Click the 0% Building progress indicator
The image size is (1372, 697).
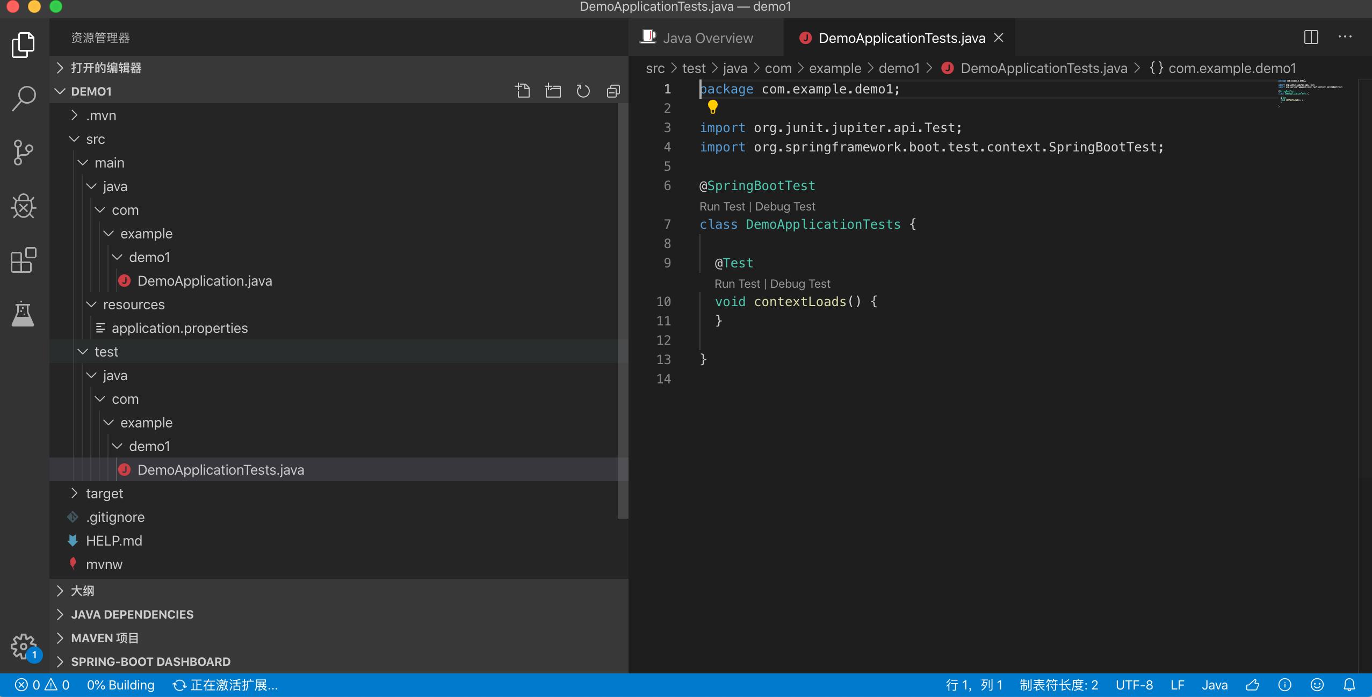pos(120,685)
